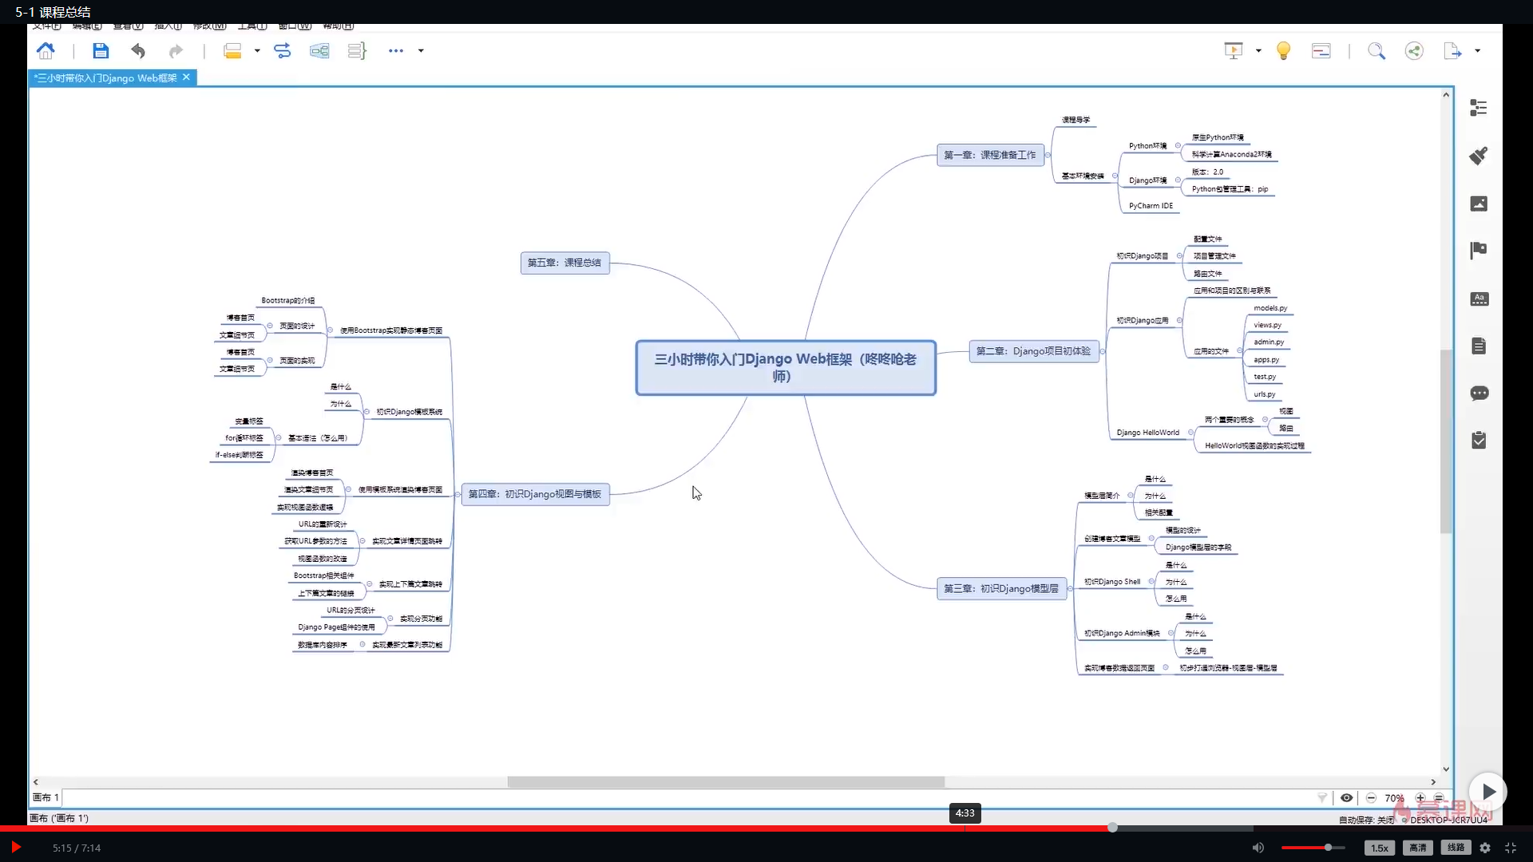Click the 画布 1 sheet tab
The width and height of the screenshot is (1533, 862).
coord(46,797)
